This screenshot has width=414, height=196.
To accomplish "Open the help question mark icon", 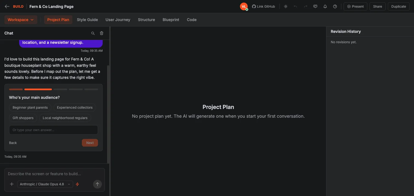I will 335,7.
